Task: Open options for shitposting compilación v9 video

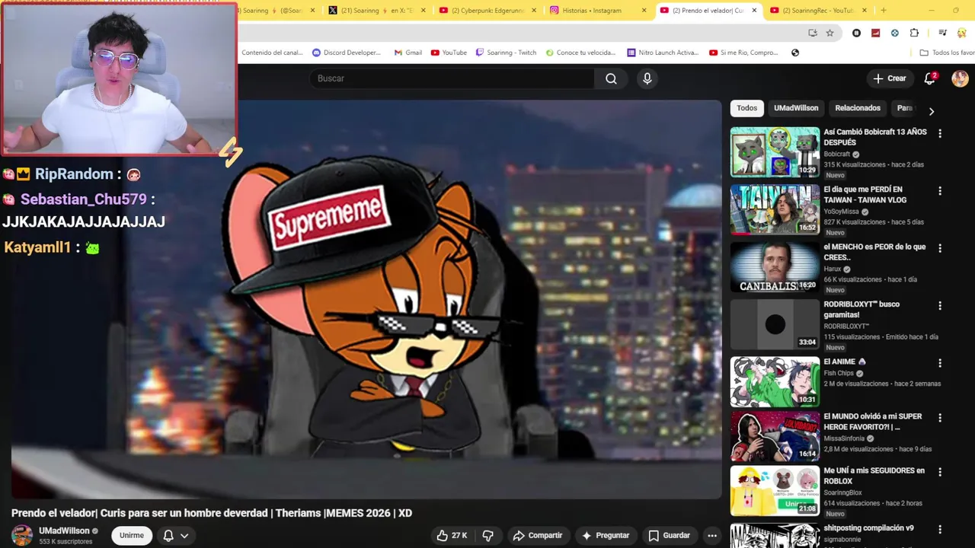Action: (940, 530)
